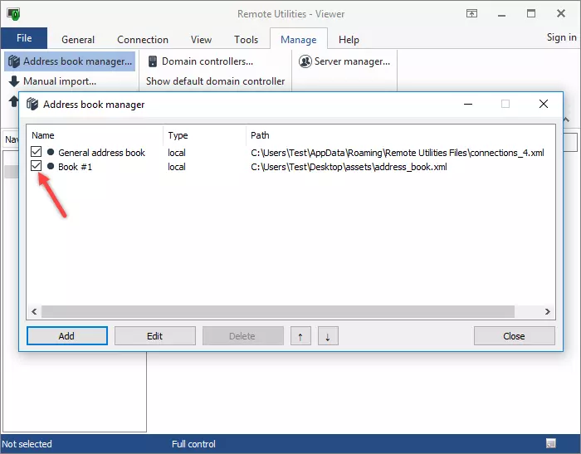Image resolution: width=581 pixels, height=454 pixels.
Task: Click horizontal scrollbar left arrow
Action: point(34,312)
